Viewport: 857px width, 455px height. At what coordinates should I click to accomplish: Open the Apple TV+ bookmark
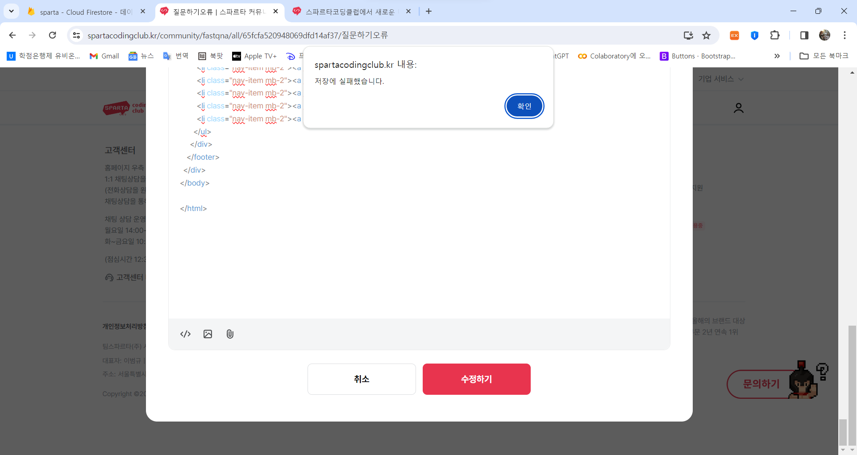coord(254,56)
